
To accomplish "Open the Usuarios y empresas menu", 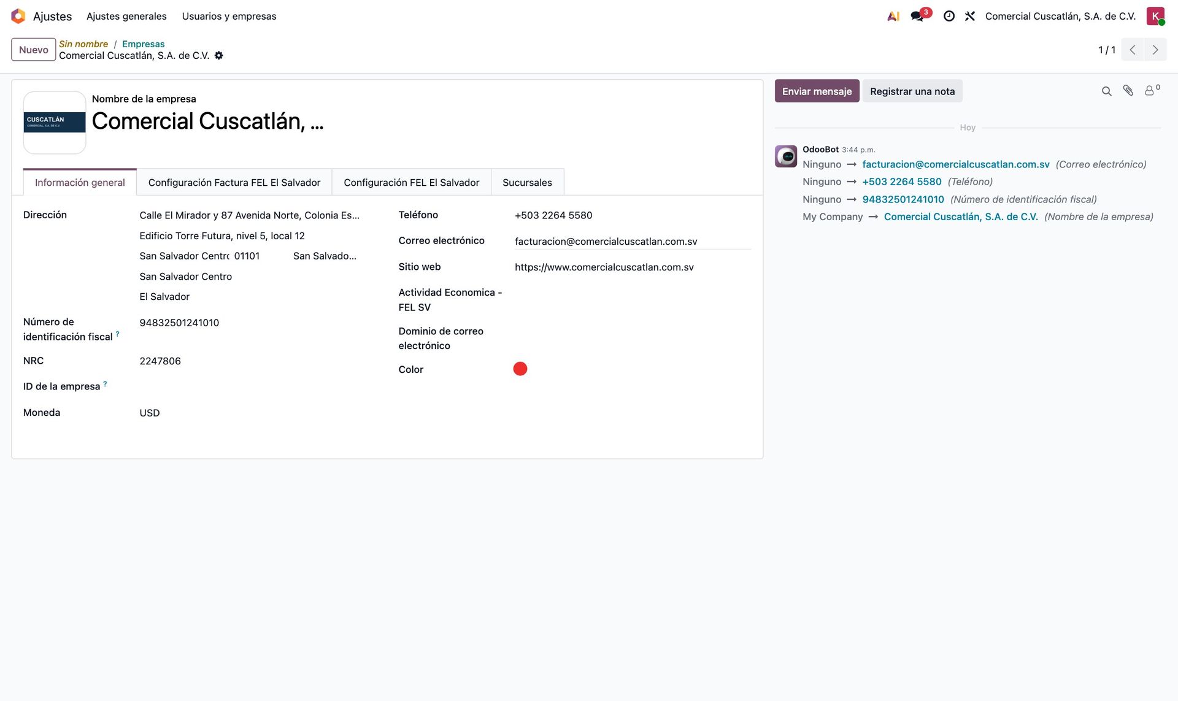I will (229, 16).
